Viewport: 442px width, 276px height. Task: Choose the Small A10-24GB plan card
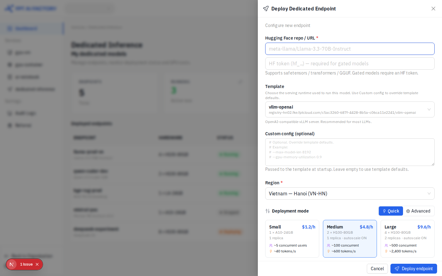coord(292,239)
